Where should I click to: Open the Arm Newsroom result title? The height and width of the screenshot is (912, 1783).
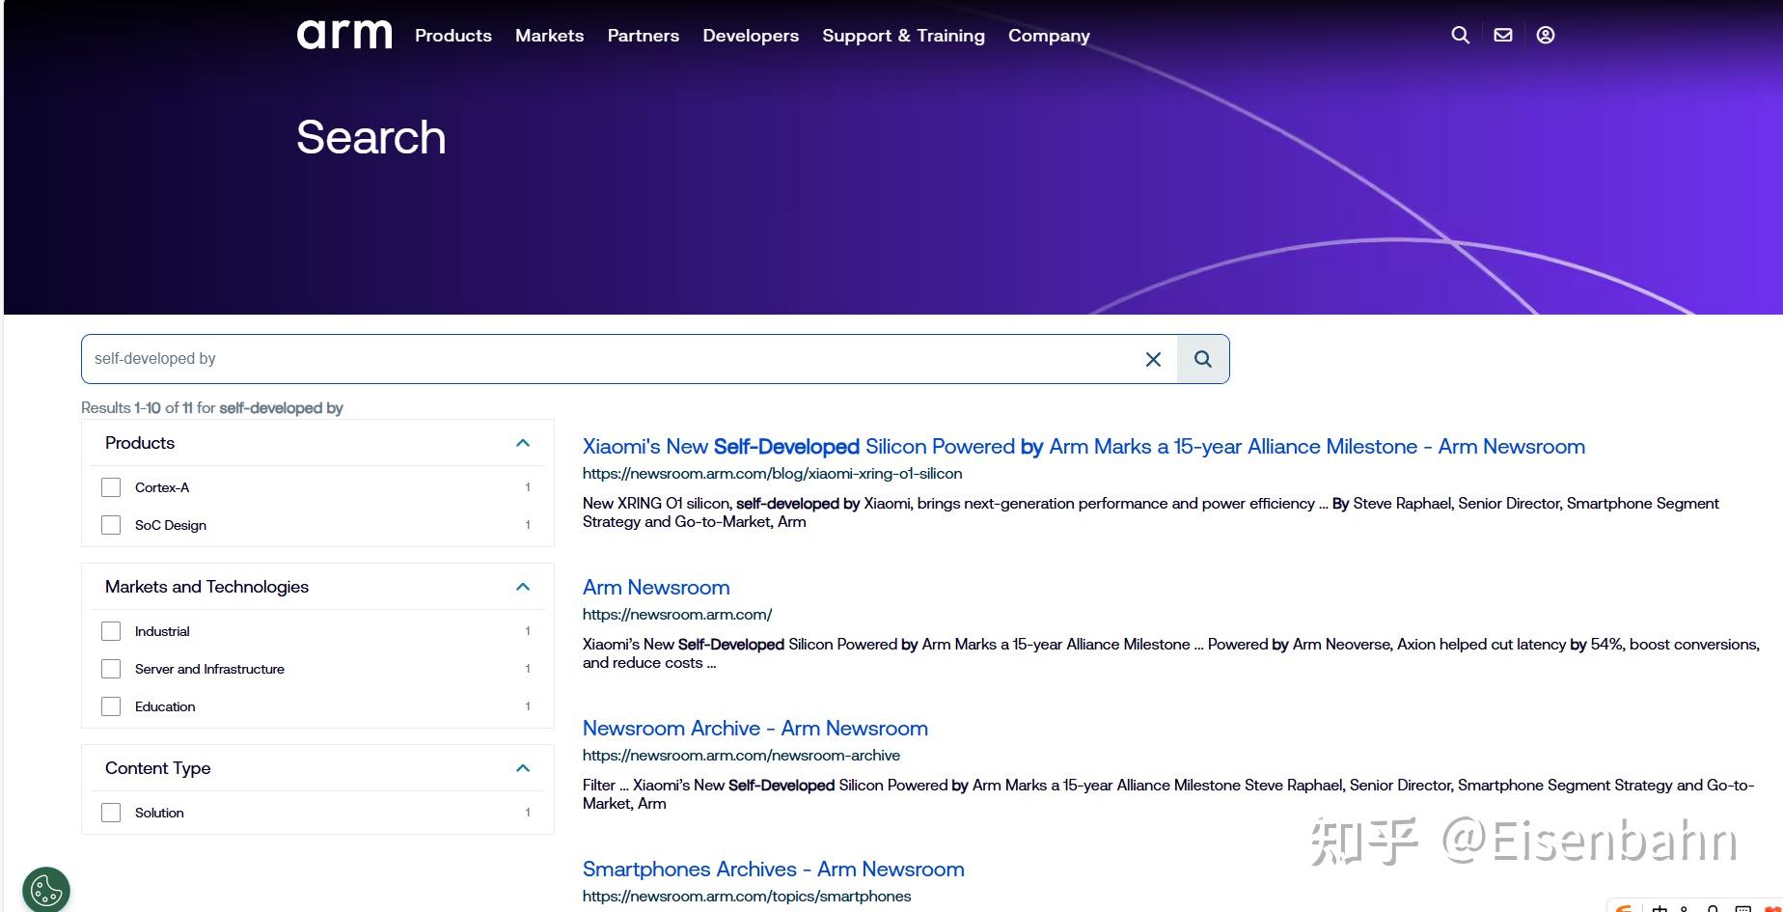[656, 588]
